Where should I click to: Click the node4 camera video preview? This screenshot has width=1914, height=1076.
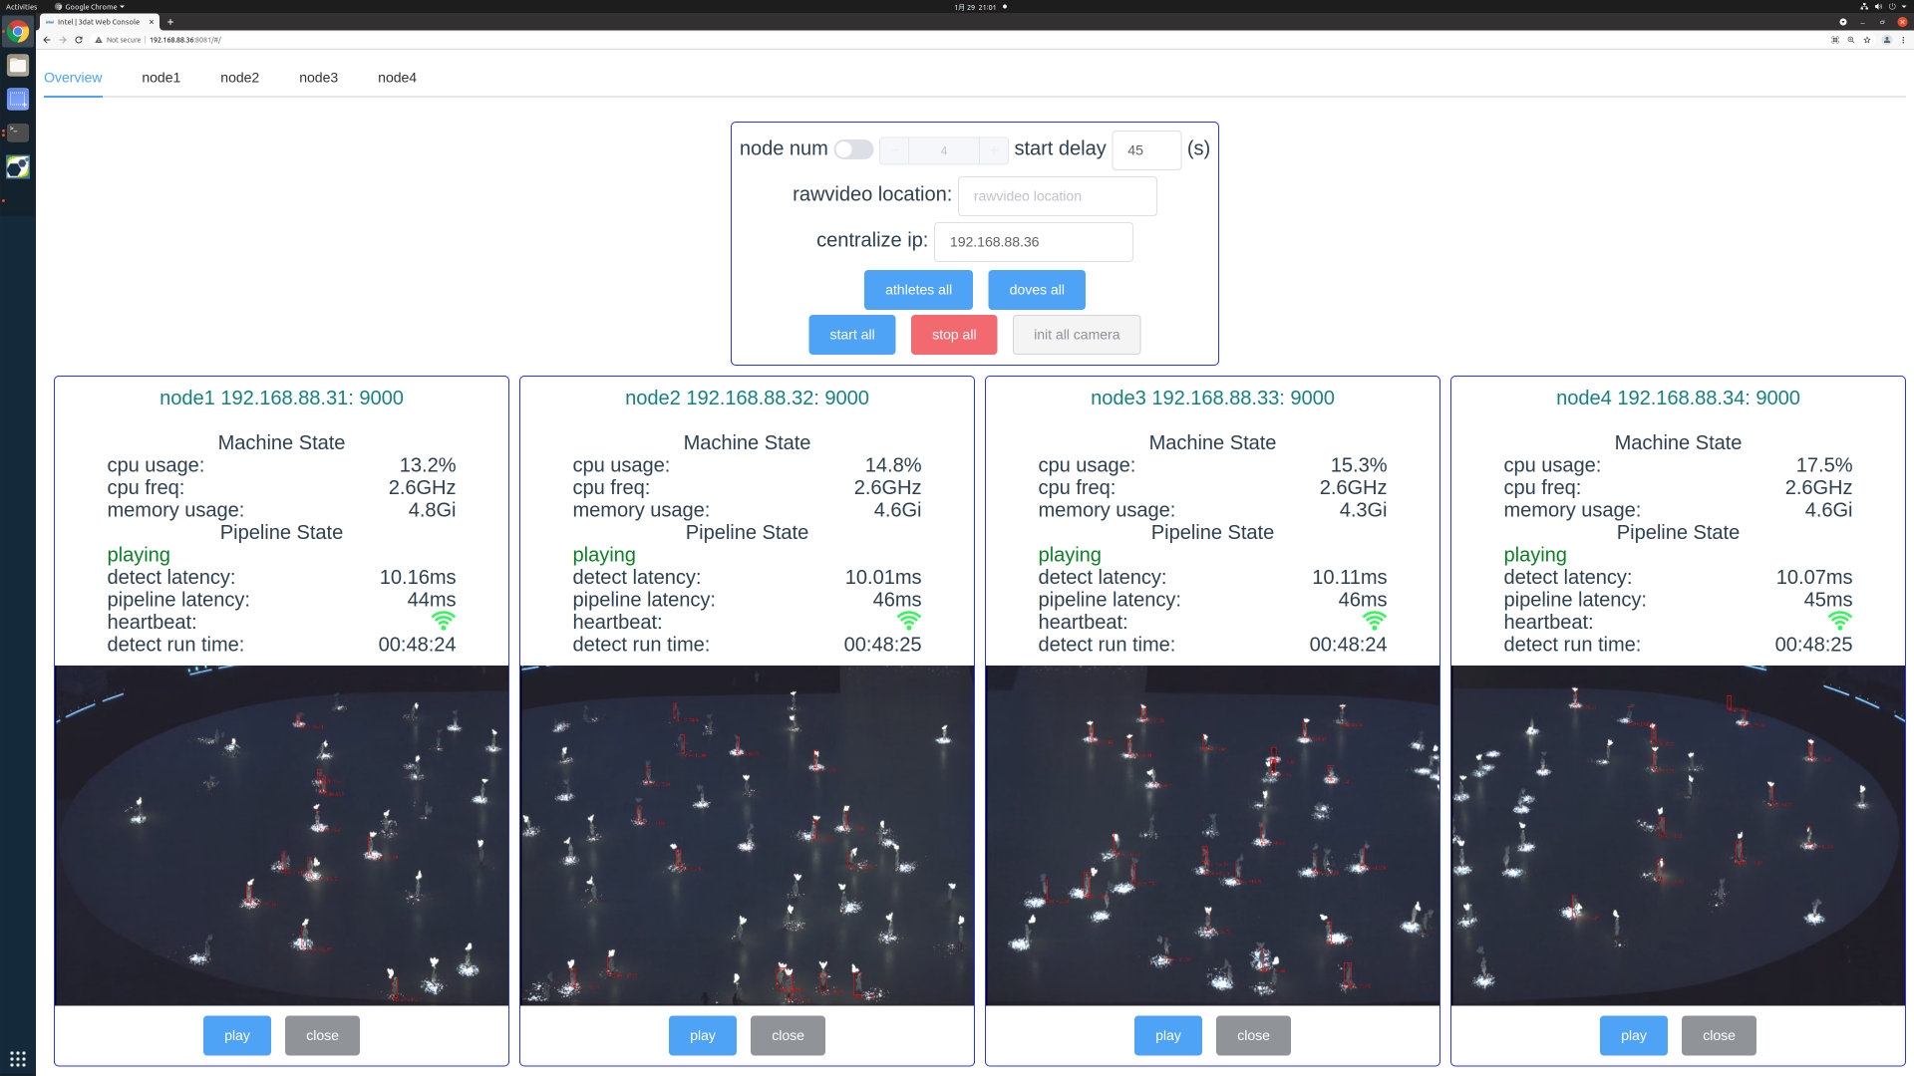pyautogui.click(x=1678, y=835)
